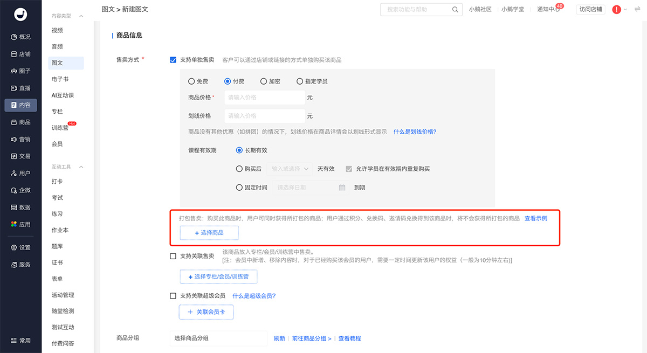647x353 pixels.
Task: Click the 选择商品 add button
Action: (209, 233)
